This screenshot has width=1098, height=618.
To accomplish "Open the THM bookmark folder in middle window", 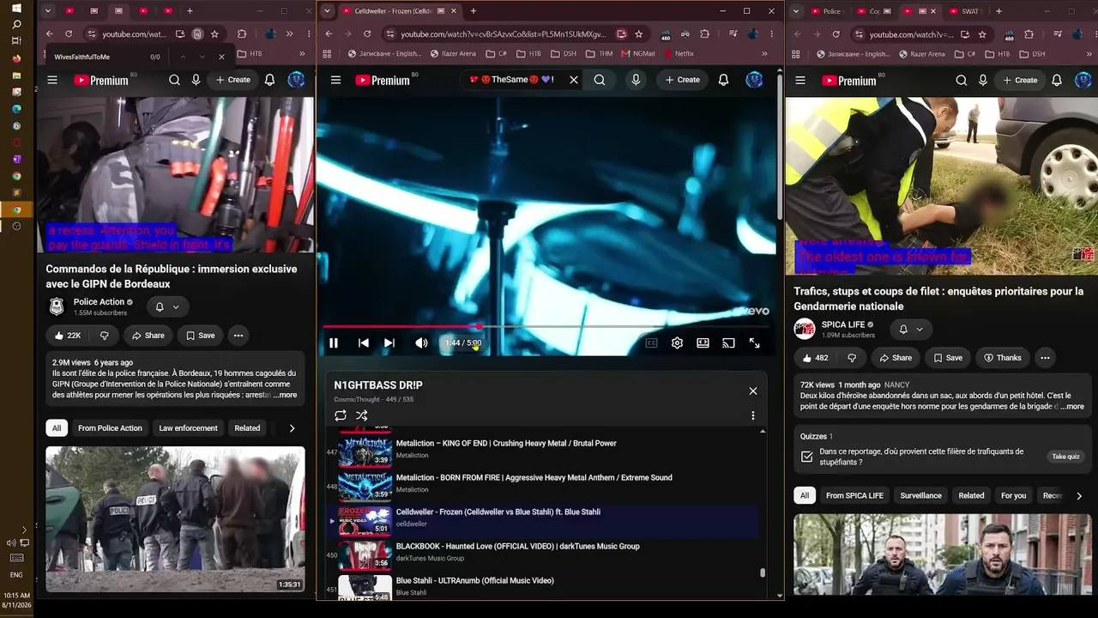I will [600, 53].
